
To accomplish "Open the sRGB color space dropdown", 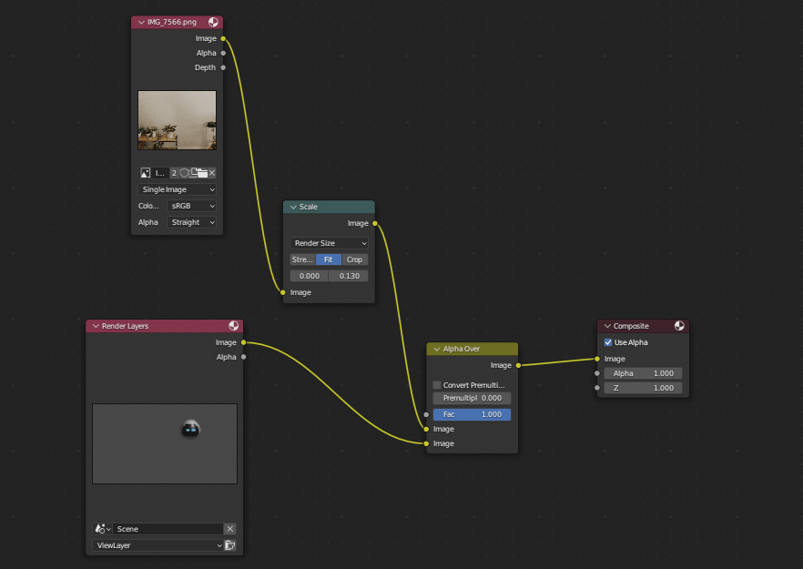I will [193, 206].
